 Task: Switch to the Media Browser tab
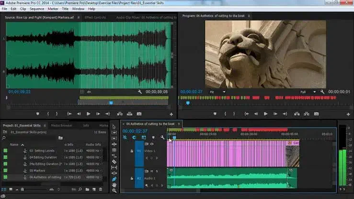(x=62, y=126)
